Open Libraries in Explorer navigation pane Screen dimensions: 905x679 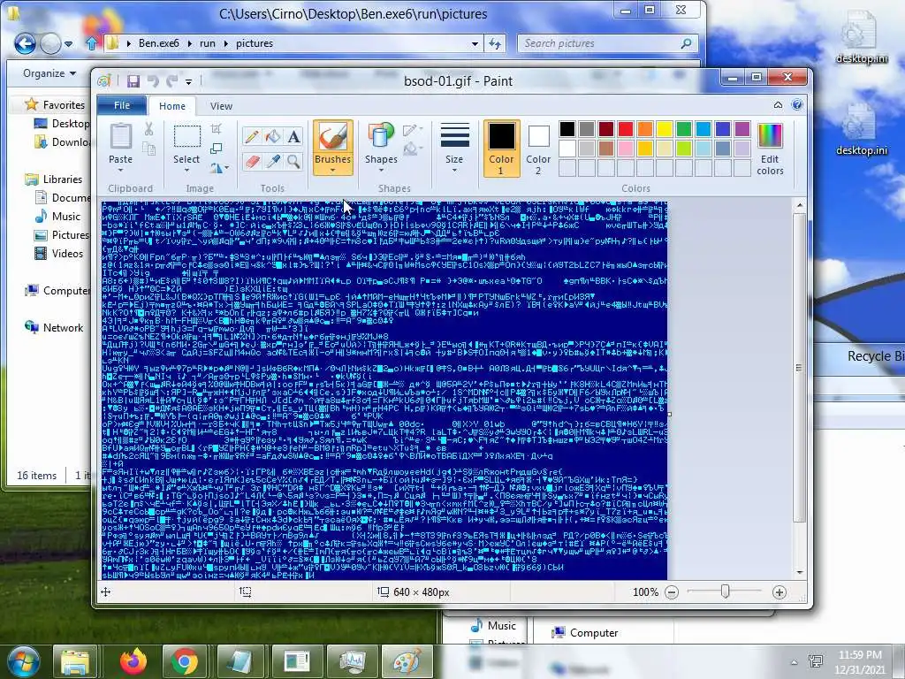pos(63,179)
